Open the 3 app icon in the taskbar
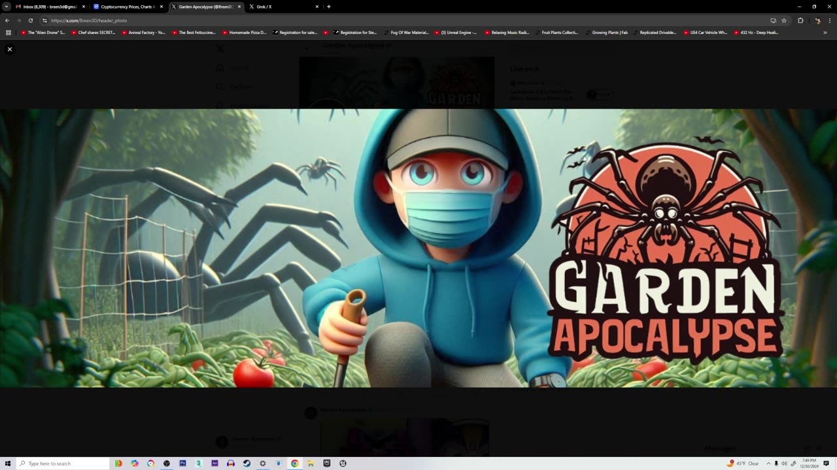 tap(199, 463)
